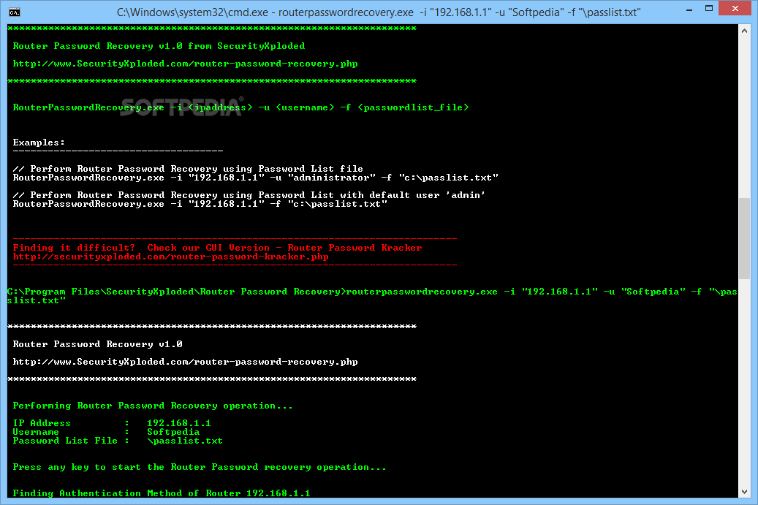Click the comment about default user 'admin'
Viewport: 758px width, 505px height.
(x=249, y=194)
